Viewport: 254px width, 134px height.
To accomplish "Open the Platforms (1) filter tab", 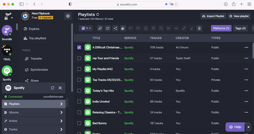I will 221,28.
